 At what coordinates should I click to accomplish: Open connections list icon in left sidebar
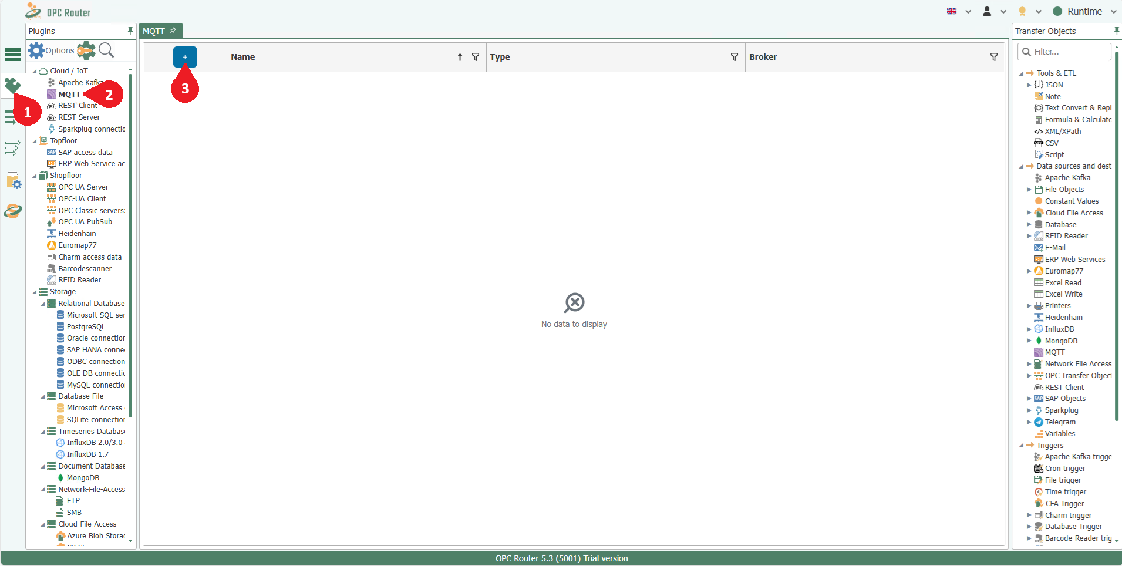(12, 147)
